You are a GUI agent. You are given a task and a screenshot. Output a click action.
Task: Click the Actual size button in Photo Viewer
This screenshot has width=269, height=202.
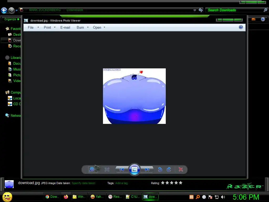coord(107,170)
